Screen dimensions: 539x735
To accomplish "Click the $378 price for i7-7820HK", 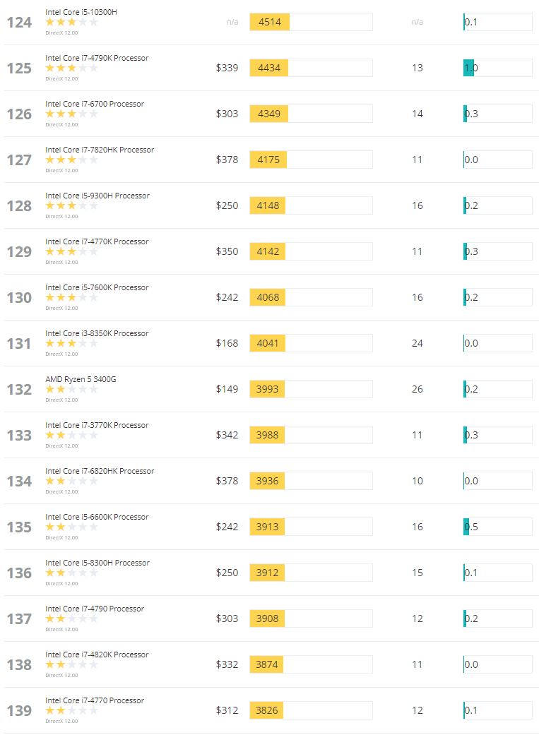I will [x=227, y=160].
